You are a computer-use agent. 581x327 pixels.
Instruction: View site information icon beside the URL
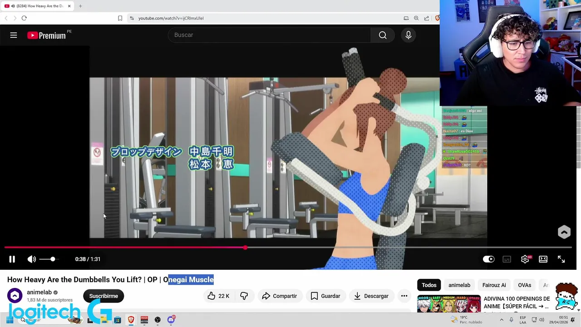(x=132, y=18)
